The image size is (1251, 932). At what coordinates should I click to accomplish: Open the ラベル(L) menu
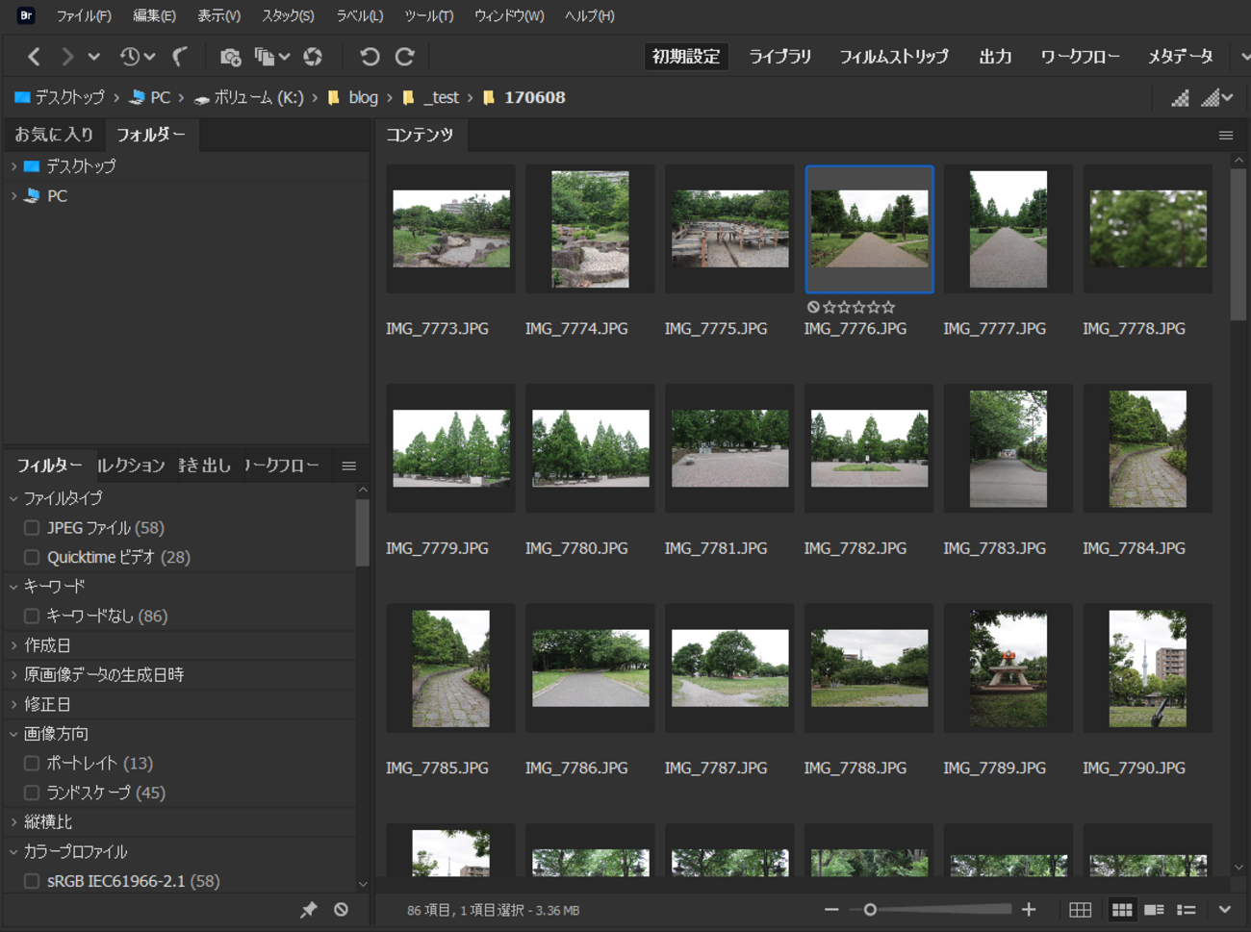[359, 15]
